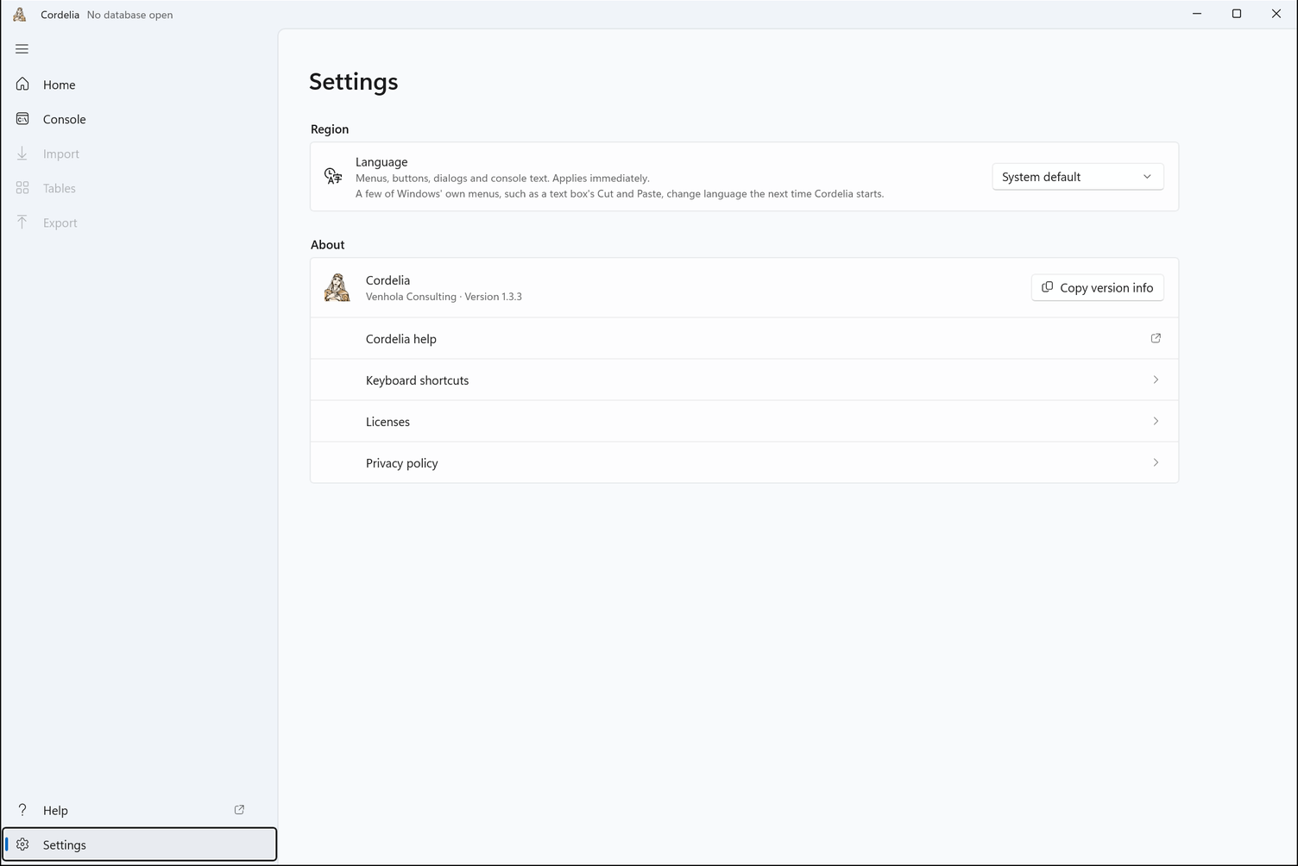Viewport: 1298px width, 866px height.
Task: Click the external link icon beside Help
Action: pos(239,810)
